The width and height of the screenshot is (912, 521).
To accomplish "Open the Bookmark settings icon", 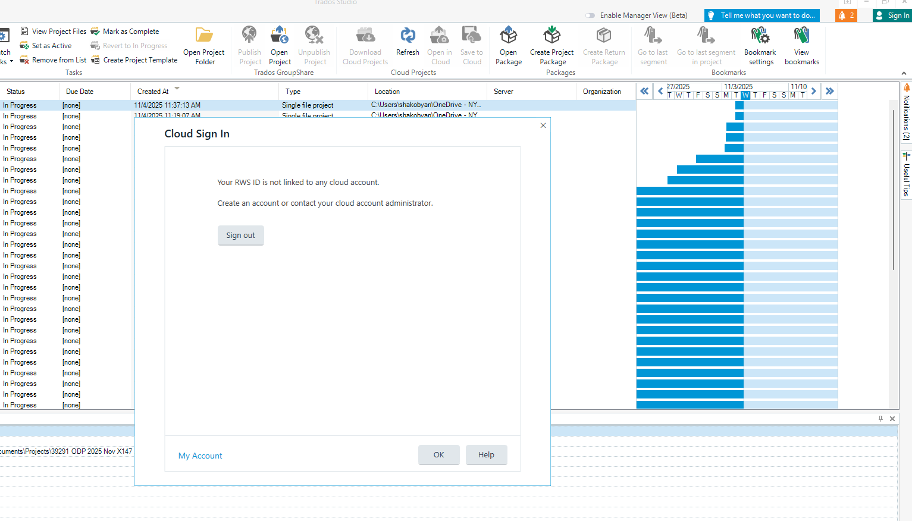I will [x=760, y=45].
